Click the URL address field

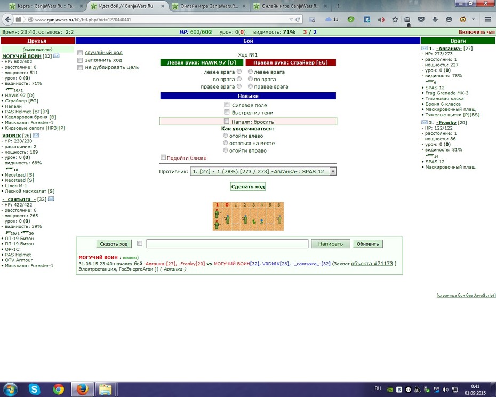tap(160, 19)
